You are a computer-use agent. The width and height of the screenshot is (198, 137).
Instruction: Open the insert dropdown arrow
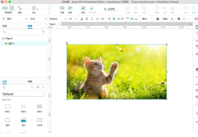click(38, 9)
